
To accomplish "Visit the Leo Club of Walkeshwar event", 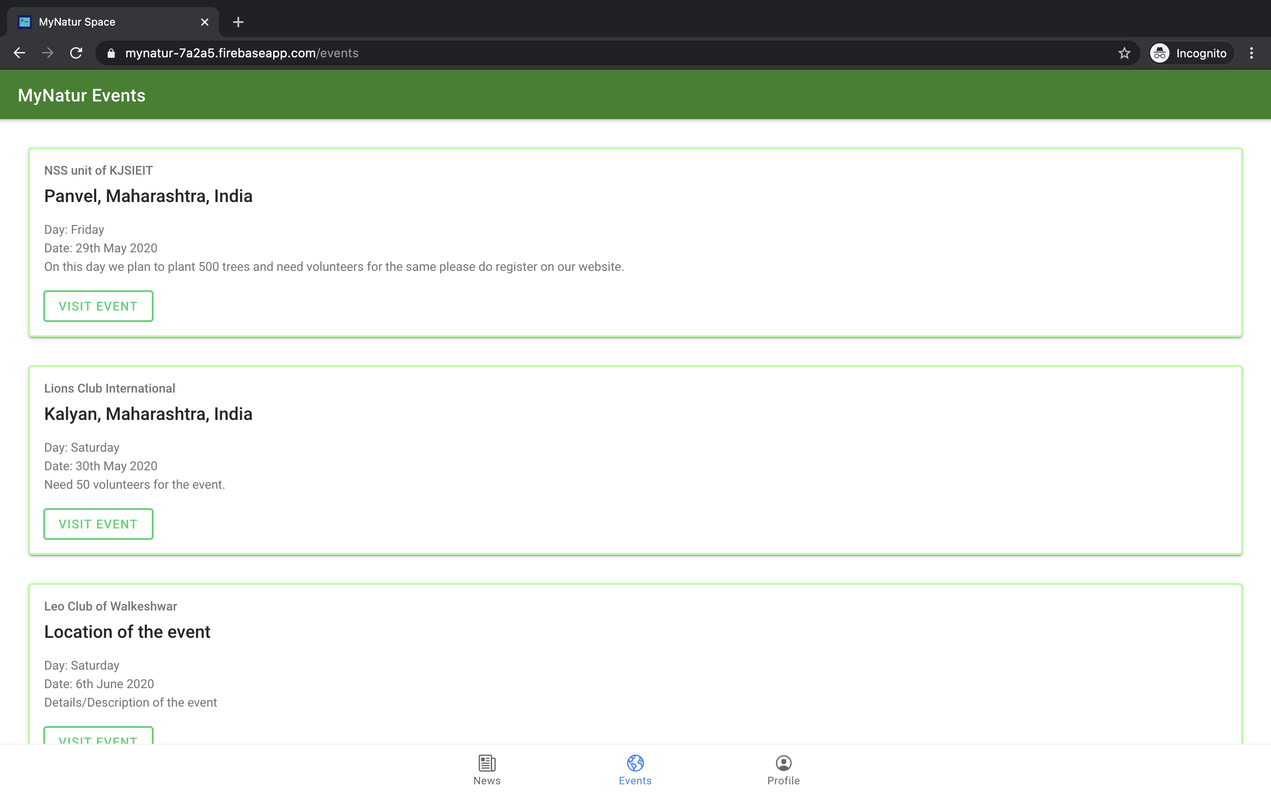I will click(x=98, y=737).
